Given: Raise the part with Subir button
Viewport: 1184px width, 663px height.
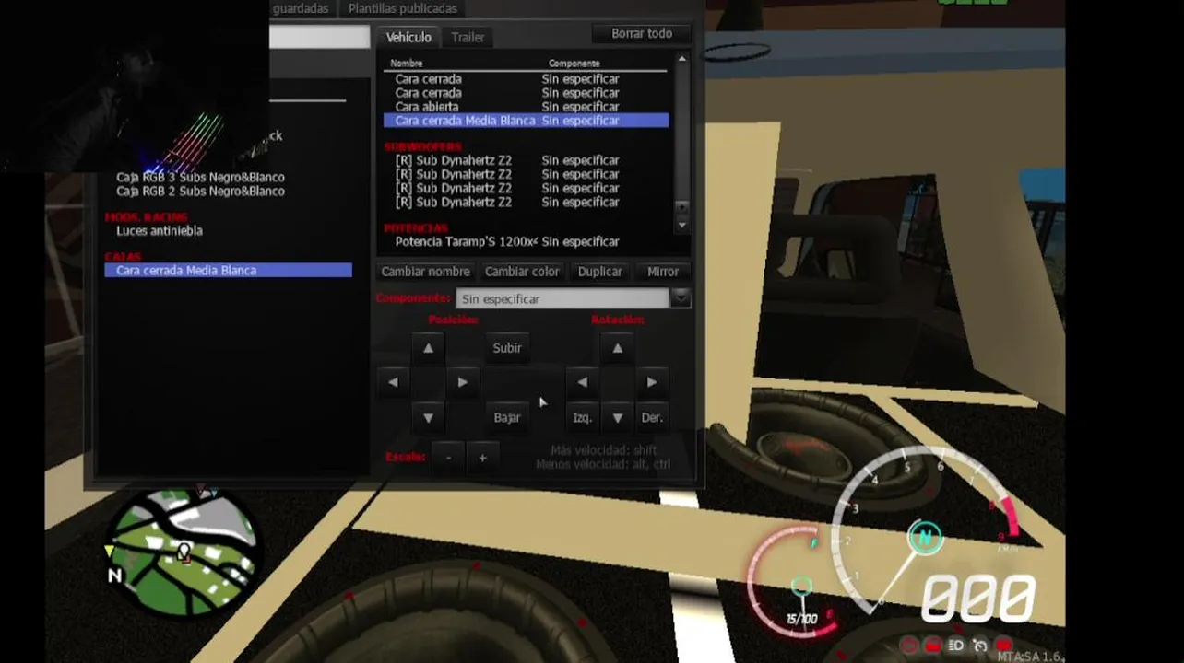Looking at the screenshot, I should (507, 348).
